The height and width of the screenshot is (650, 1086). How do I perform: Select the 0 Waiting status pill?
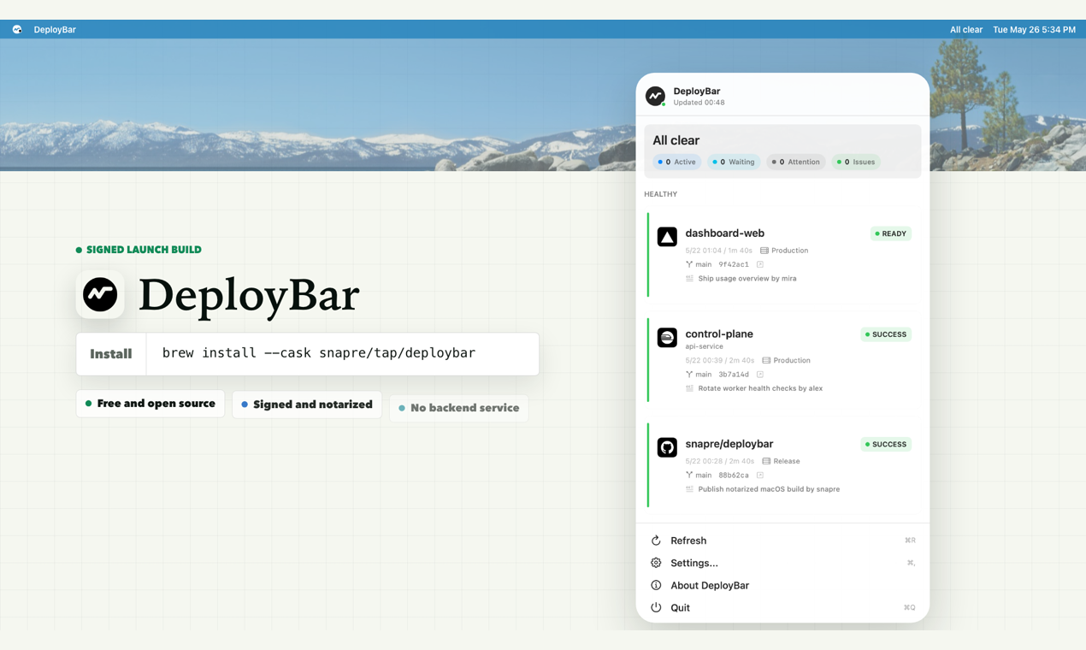pyautogui.click(x=734, y=162)
